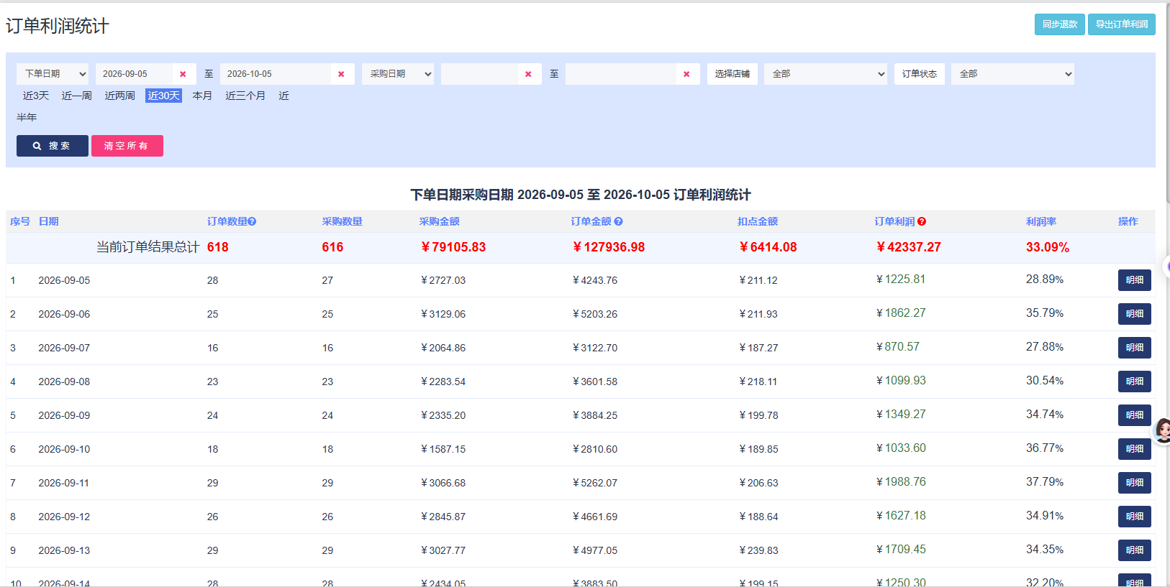Open 明细 for 2026-09-10 row
This screenshot has width=1170, height=587.
1135,449
